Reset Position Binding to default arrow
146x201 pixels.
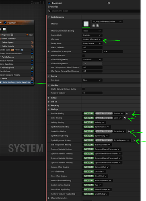point(127,113)
